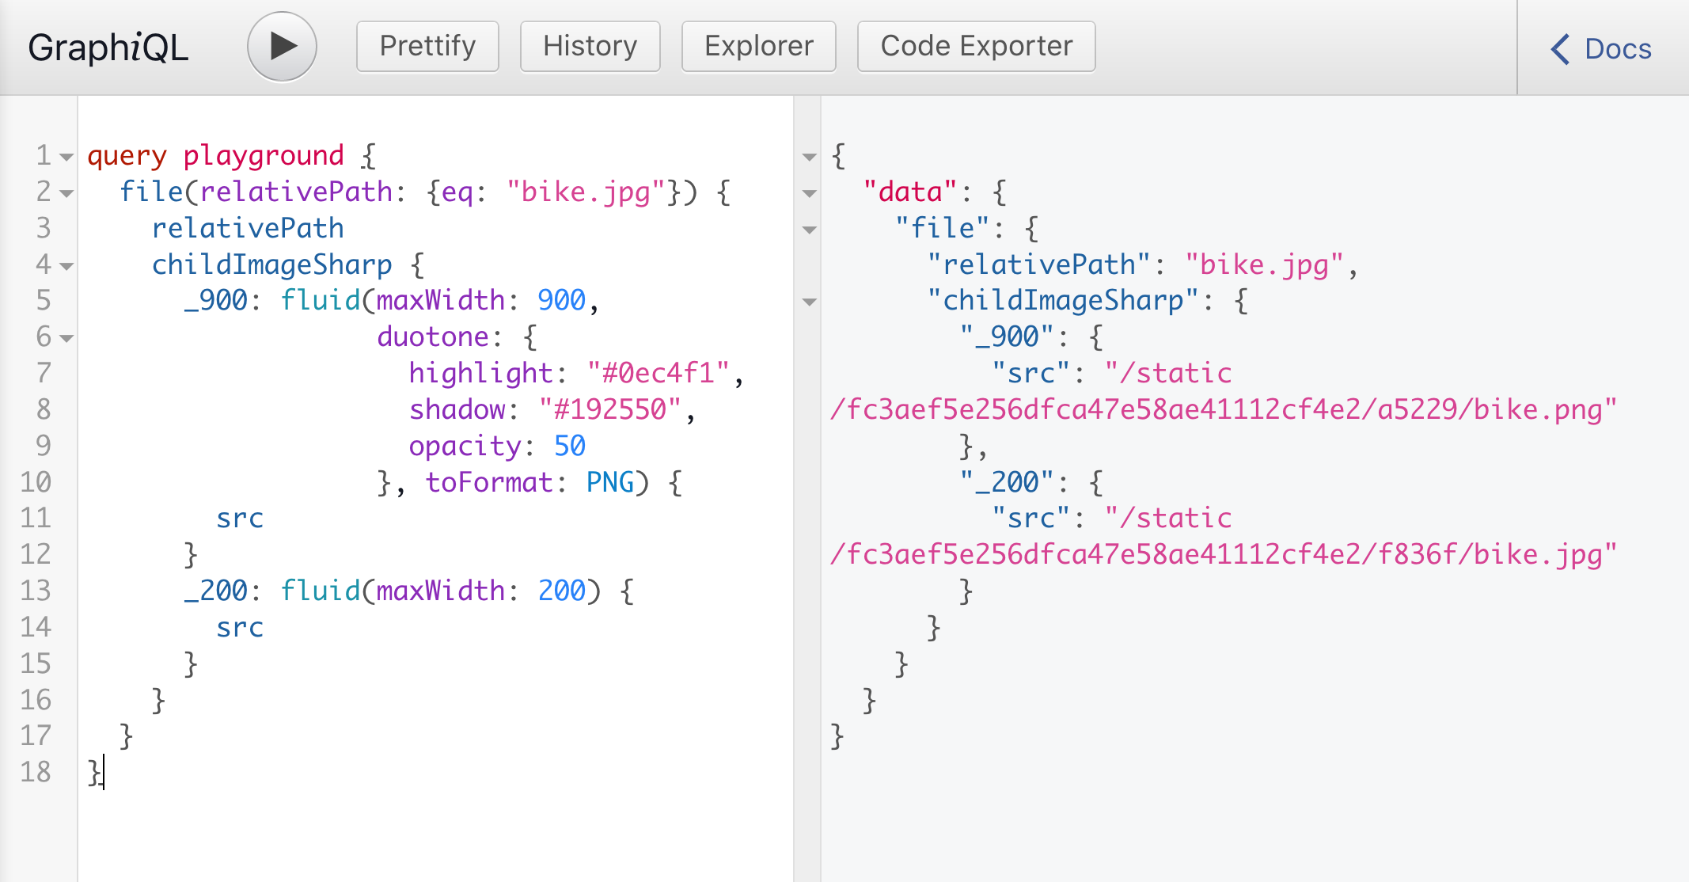The image size is (1689, 882).
Task: Click the toFormat PNG value in editor
Action: pos(609,482)
